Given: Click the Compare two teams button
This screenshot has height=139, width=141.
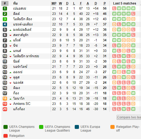Looking at the screenshot, I should tap(129, 117).
